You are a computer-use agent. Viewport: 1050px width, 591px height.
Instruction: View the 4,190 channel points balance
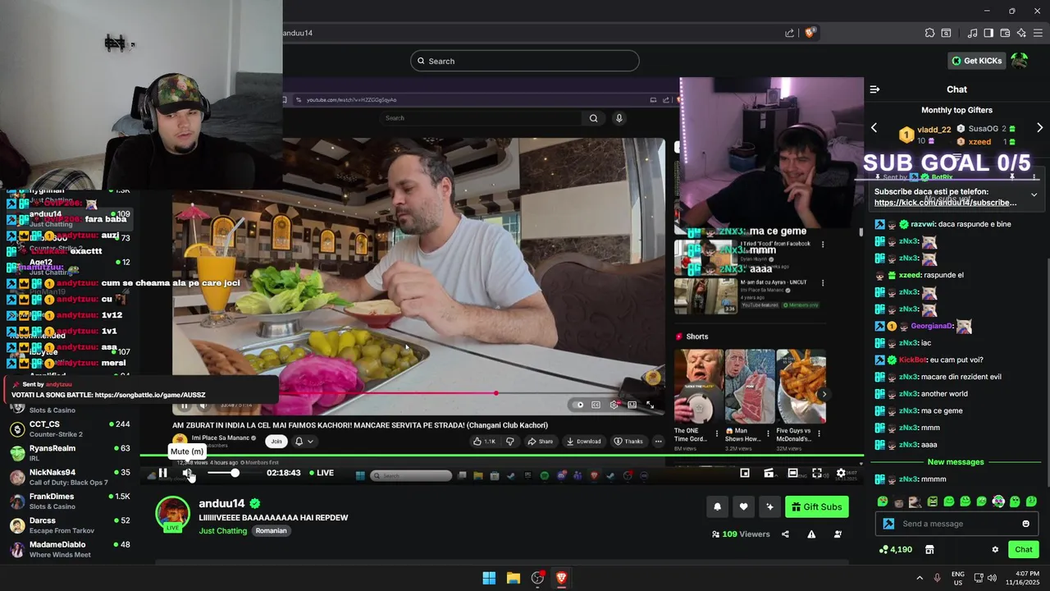[x=895, y=550]
